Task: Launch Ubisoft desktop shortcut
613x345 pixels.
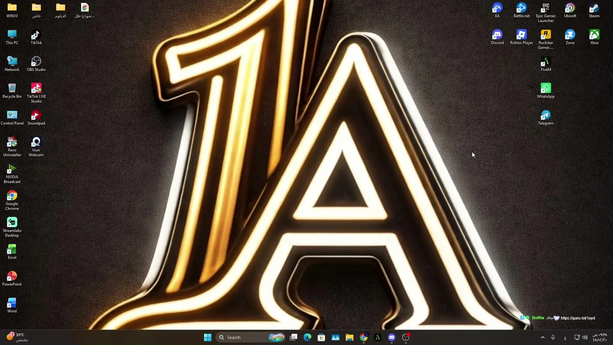Action: point(570,11)
